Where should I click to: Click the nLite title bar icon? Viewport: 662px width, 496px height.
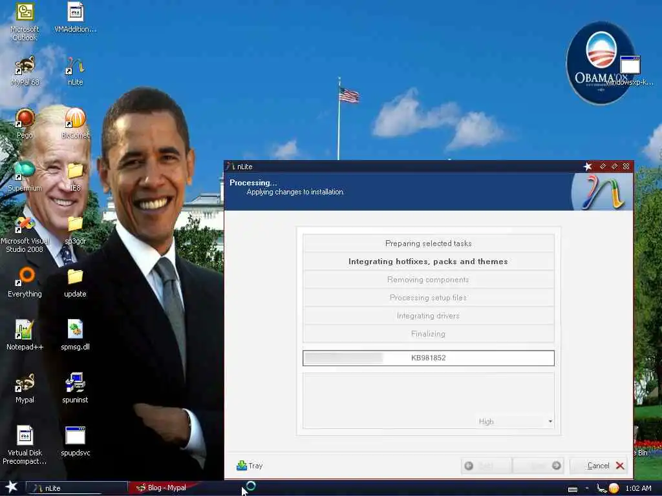231,166
